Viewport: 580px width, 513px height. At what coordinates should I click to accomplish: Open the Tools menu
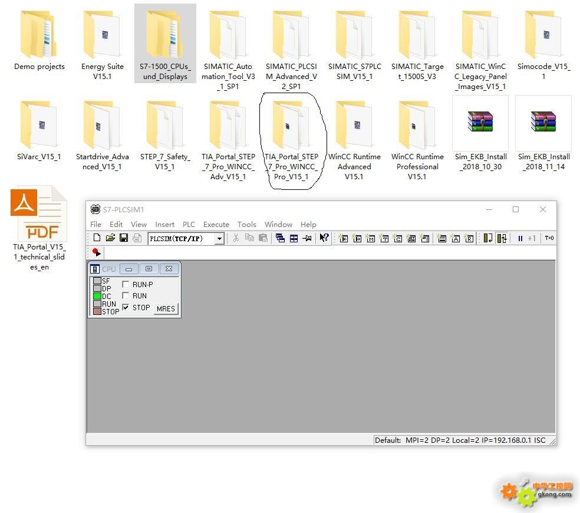point(247,224)
